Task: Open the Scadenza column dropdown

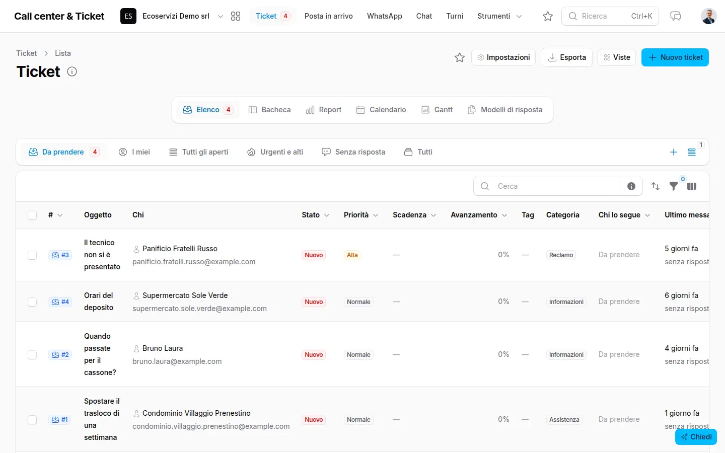Action: pos(433,215)
